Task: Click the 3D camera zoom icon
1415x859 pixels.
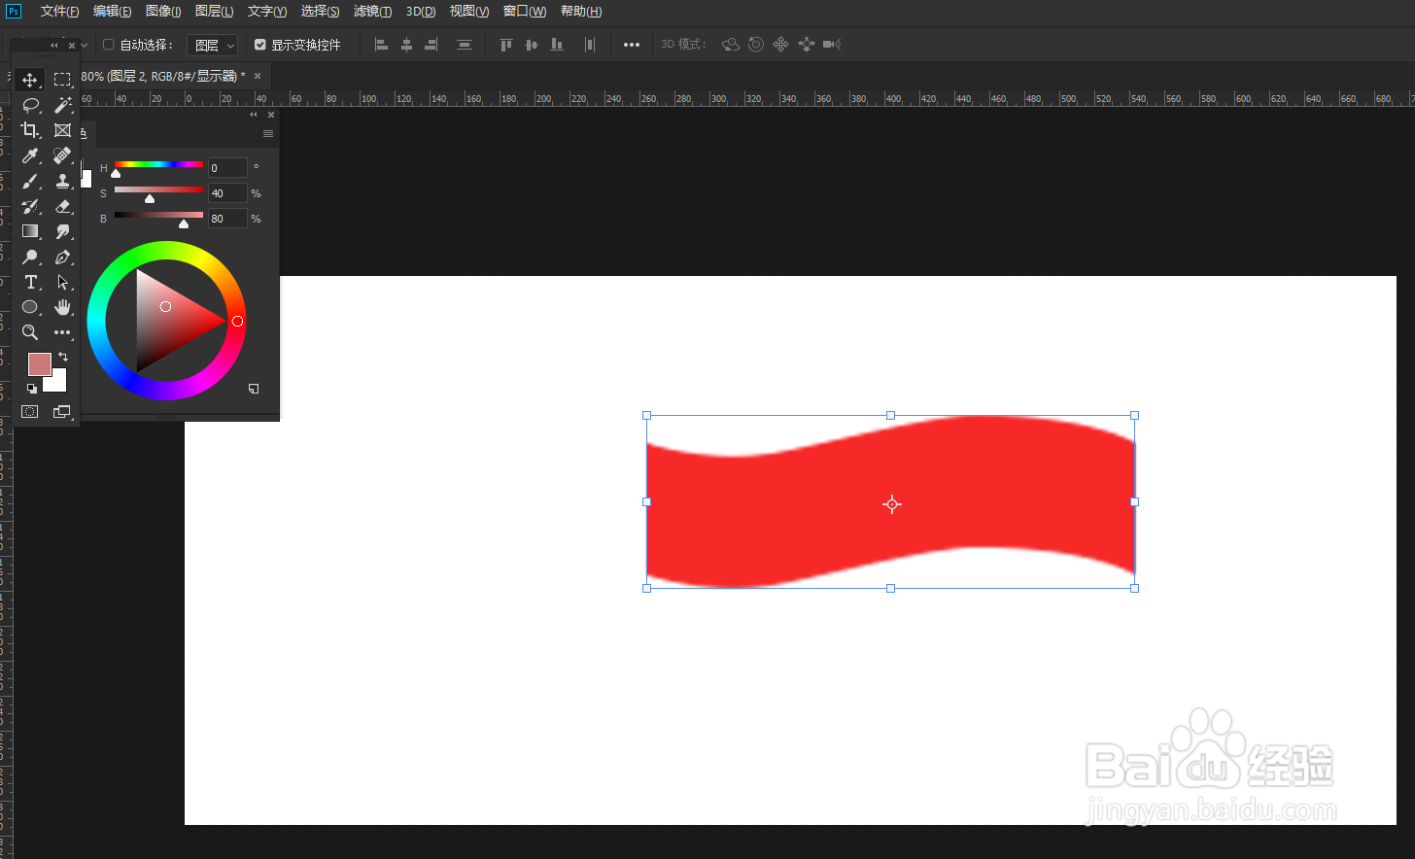Action: [x=832, y=45]
